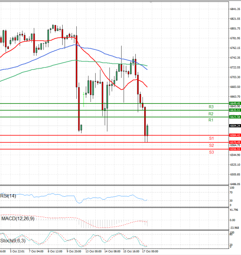The height and width of the screenshot is (255, 241).
Task: Select the 13 Oct 00:00 time label
Action: tap(93, 252)
